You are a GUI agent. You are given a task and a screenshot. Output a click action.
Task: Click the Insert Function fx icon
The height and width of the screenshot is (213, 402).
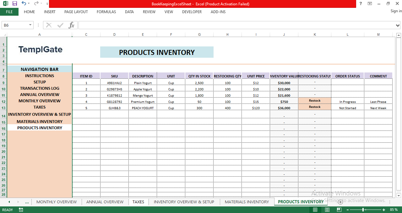[x=72, y=25]
